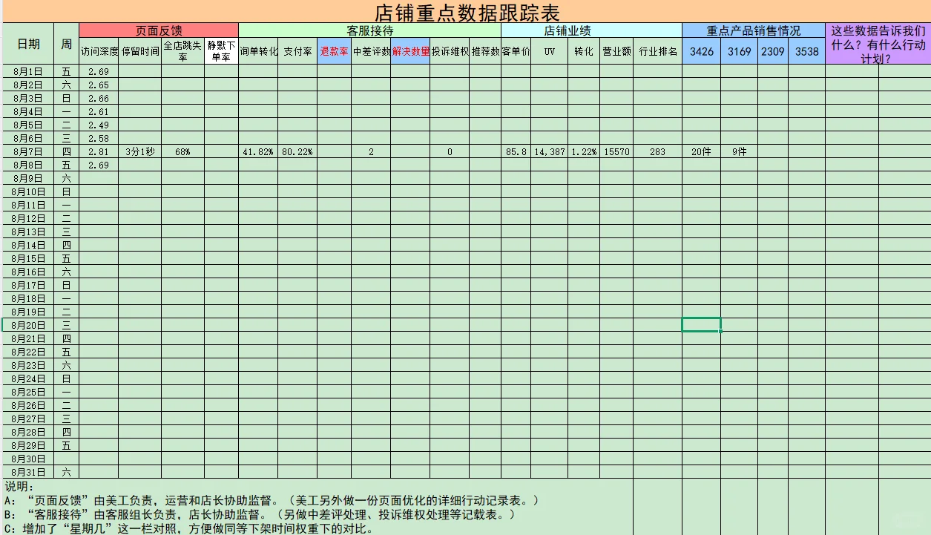Click the 2.61 visit depth value
The width and height of the screenshot is (931, 535).
point(99,112)
